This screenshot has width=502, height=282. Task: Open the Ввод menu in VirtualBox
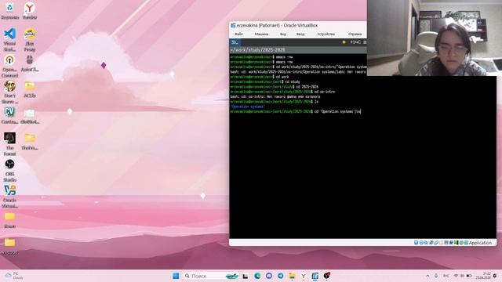300,34
